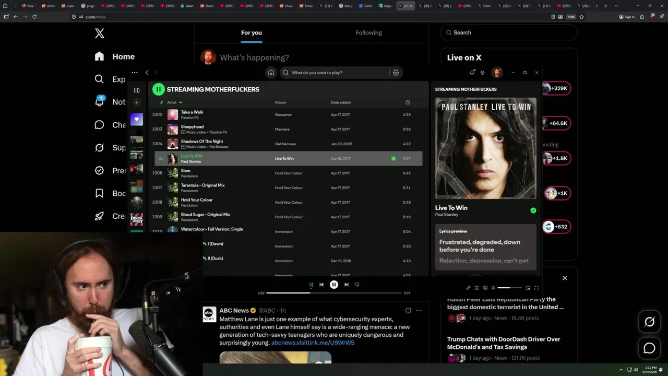Viewport: 668px width, 376px height.
Task: Open floating Messages chat button on X
Action: click(x=649, y=348)
